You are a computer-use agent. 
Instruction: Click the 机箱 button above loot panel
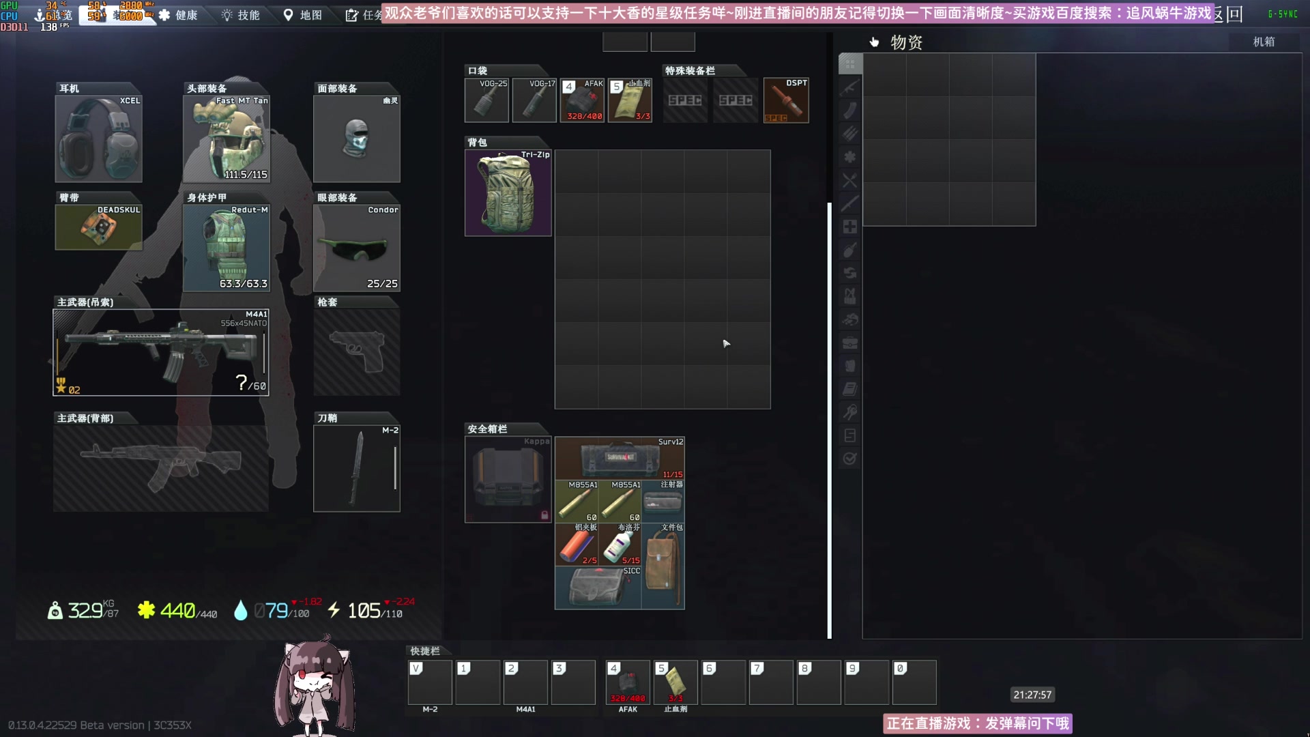1263,42
